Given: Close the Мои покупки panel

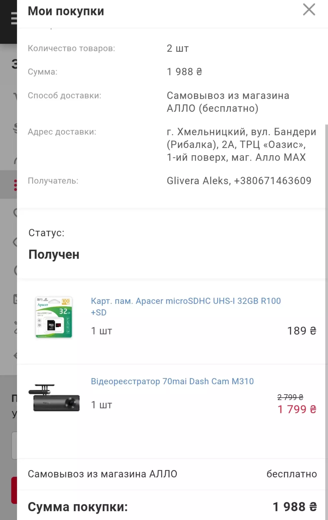Looking at the screenshot, I should pos(309,10).
